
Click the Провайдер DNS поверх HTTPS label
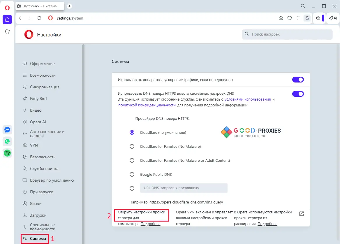[x=162, y=119]
